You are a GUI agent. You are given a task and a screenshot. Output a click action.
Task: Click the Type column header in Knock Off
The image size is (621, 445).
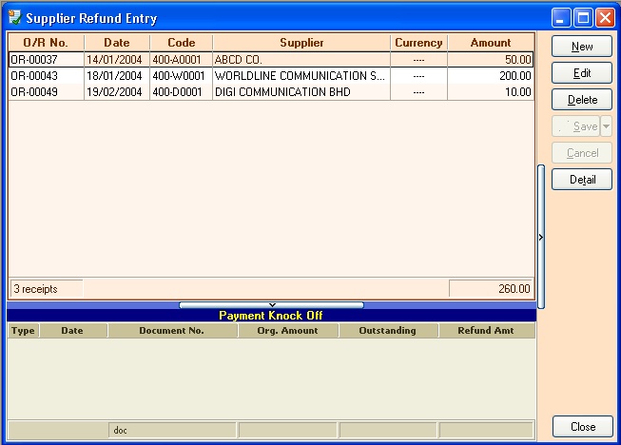tap(23, 331)
